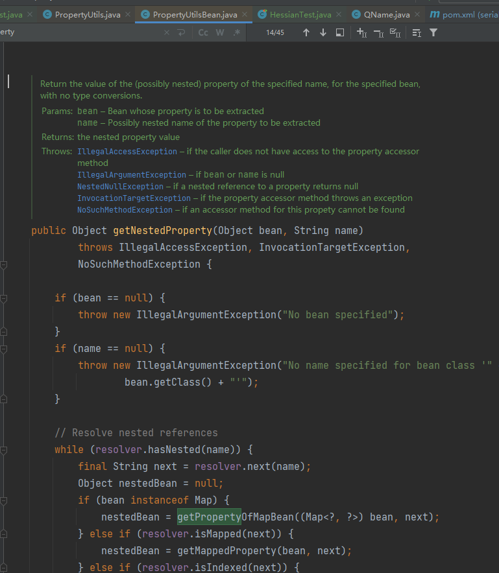Click bean.getClass() expression

click(x=168, y=382)
